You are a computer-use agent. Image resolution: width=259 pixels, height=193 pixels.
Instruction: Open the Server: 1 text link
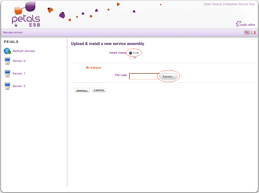(x=19, y=73)
